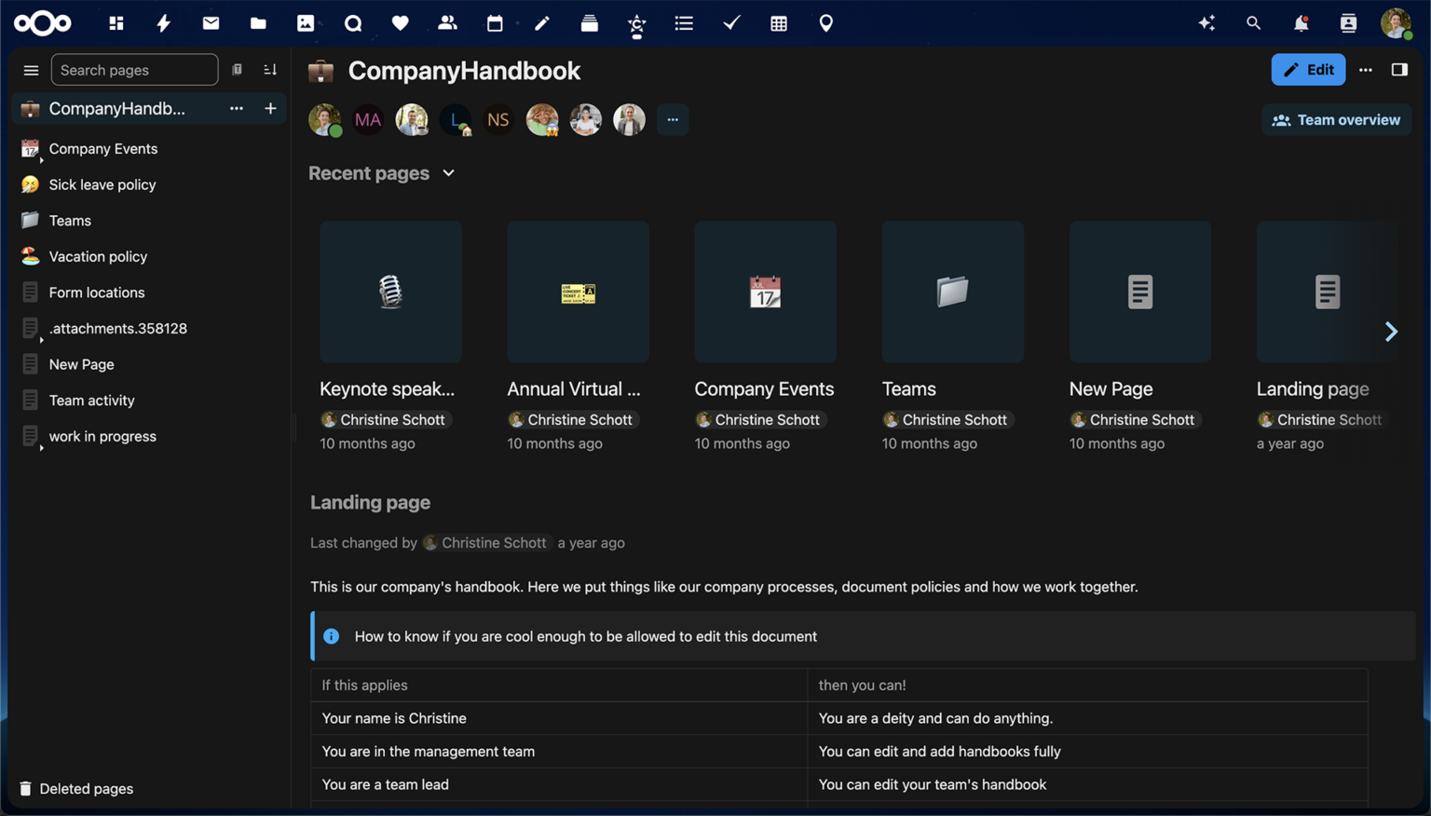This screenshot has width=1431, height=816.
Task: Open the Notifications bell
Action: click(x=1302, y=22)
